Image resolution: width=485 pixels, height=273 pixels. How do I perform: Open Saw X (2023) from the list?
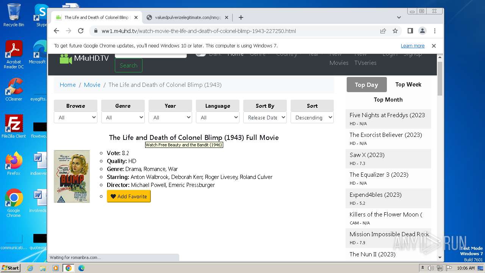(x=367, y=155)
